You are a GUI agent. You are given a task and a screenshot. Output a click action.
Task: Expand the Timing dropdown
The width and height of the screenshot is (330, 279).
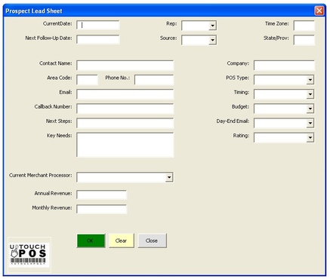tap(310, 94)
